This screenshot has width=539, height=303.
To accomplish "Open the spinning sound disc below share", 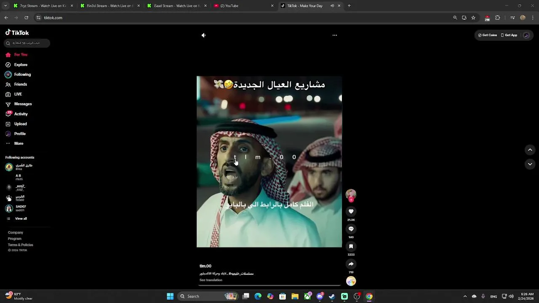I will coord(351,281).
